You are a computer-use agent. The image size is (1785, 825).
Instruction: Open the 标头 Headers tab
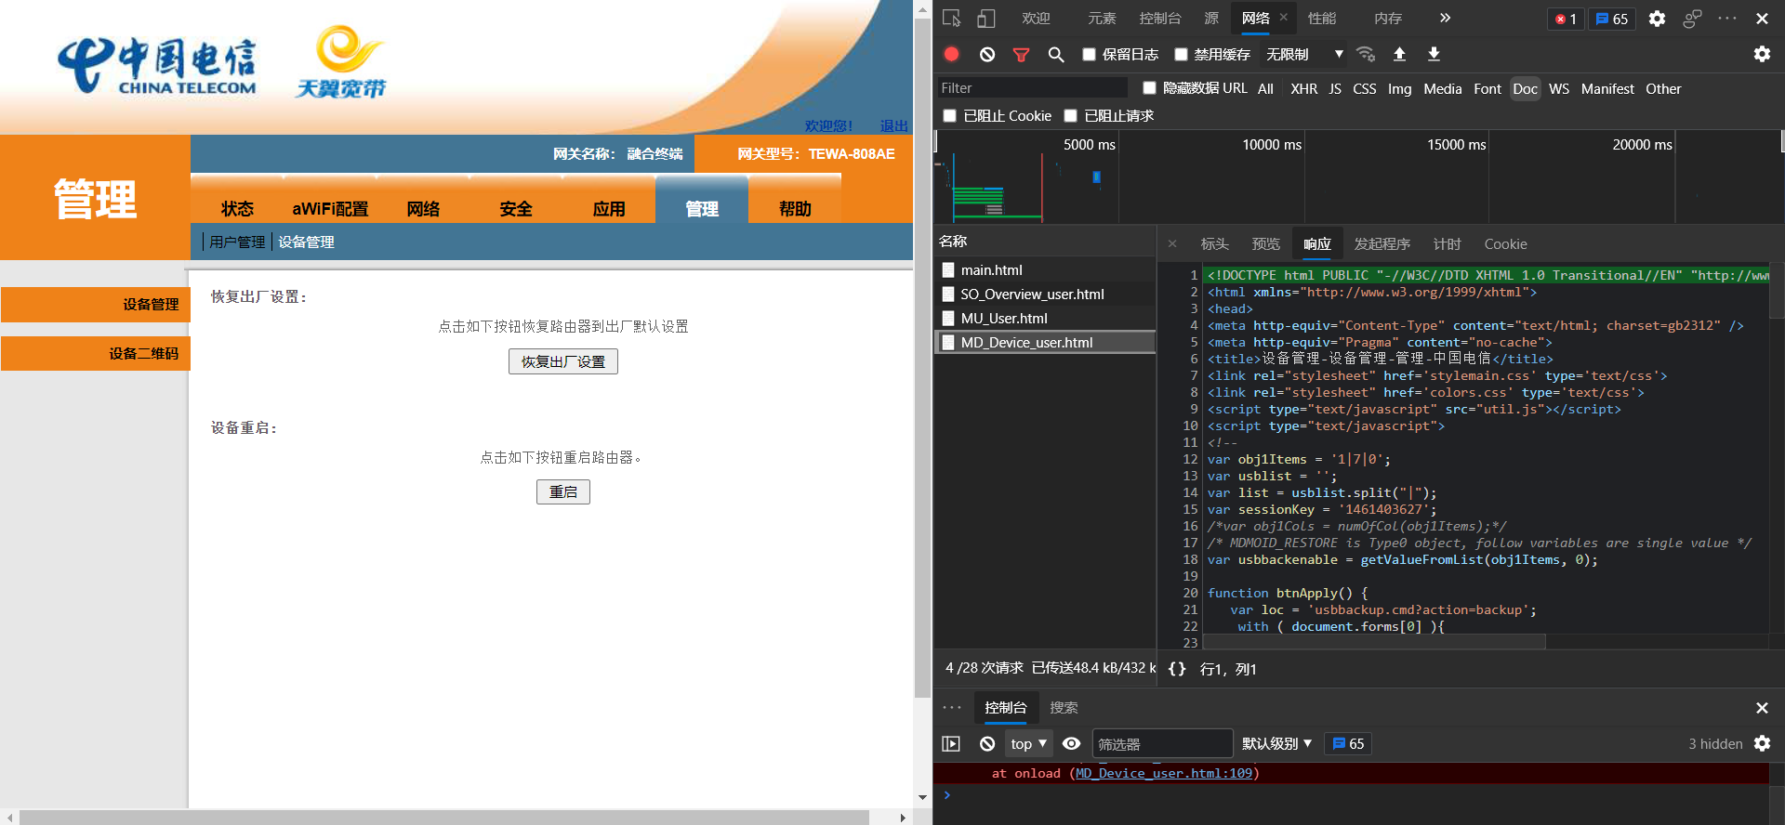1214,244
